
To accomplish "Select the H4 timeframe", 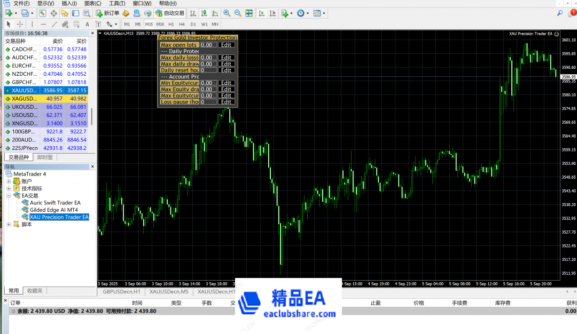I will [182, 24].
